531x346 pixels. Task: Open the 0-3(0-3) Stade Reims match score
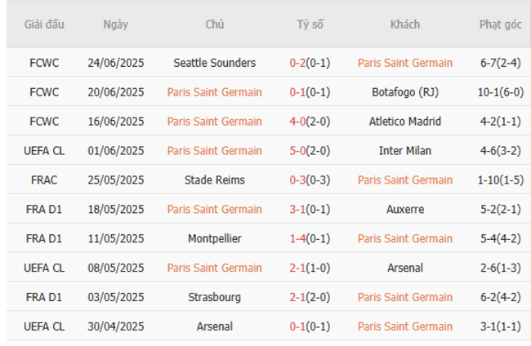310,180
